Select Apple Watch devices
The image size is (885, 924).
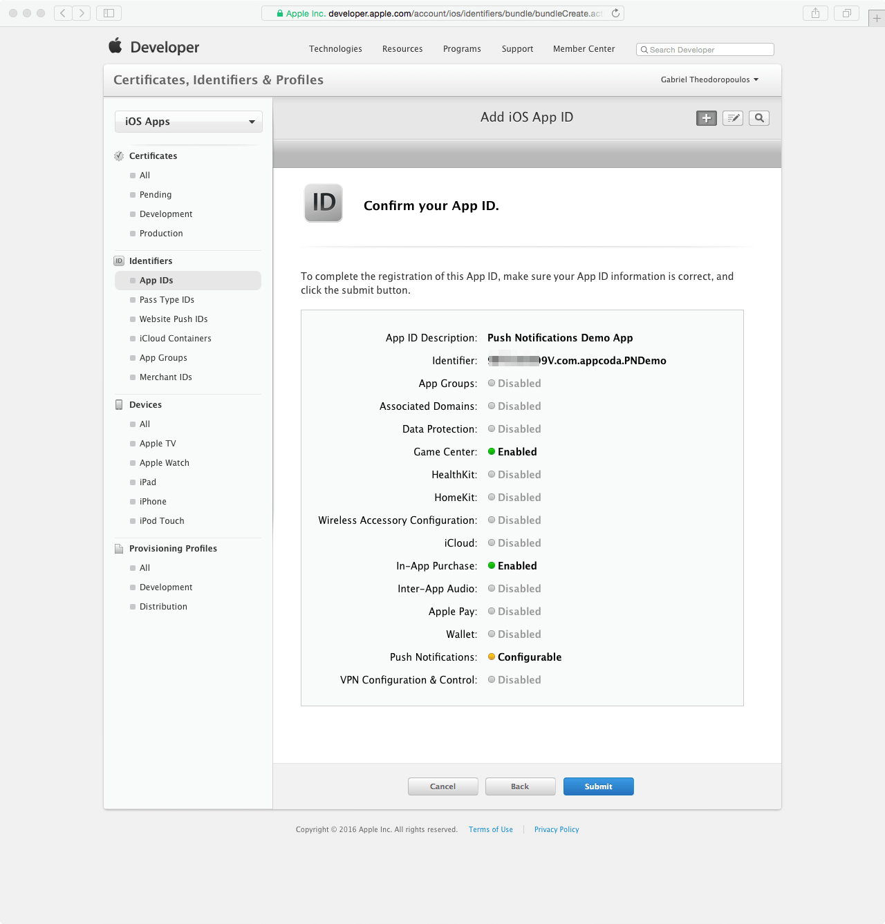[x=165, y=463]
